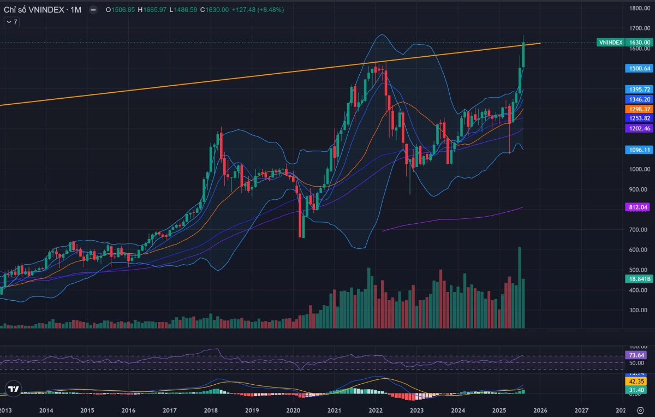The height and width of the screenshot is (417, 655).
Task: Click the 1500.64 blue price tag
Action: pos(638,68)
